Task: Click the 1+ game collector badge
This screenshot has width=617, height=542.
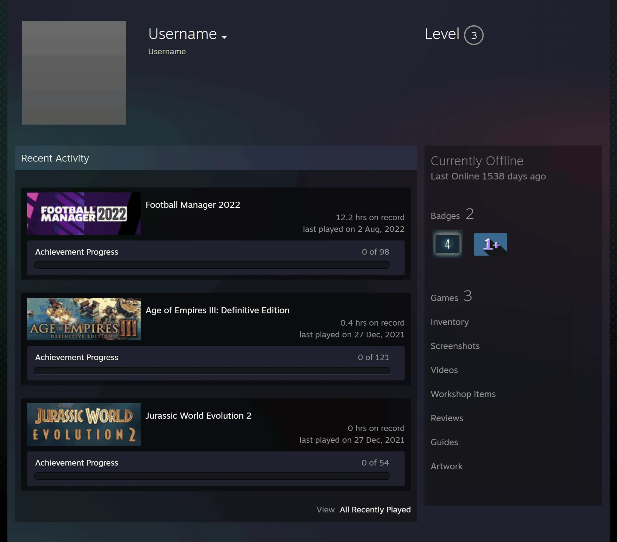Action: [x=490, y=244]
